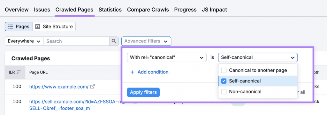Open the https://www.example.com/ link
The width and height of the screenshot is (327, 115).
pyautogui.click(x=59, y=86)
